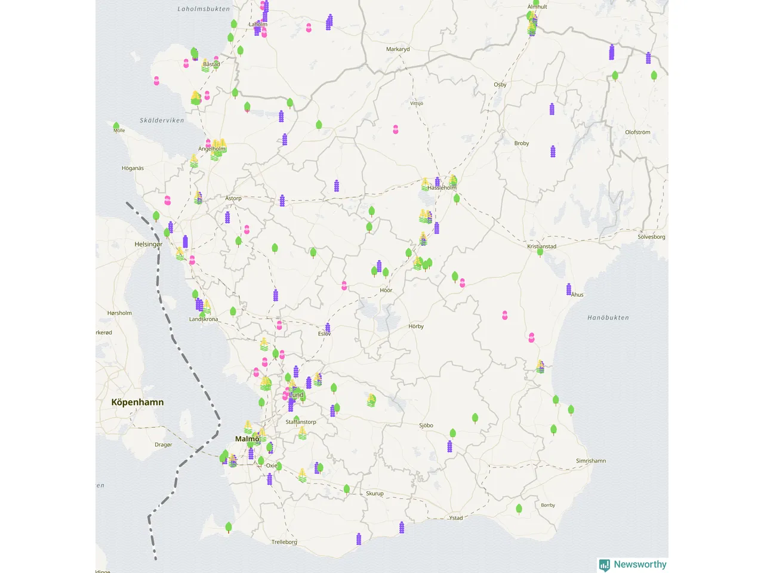Viewport: 764px width, 573px height.
Task: Click the green tree marker at Mölle
Action: click(x=116, y=127)
